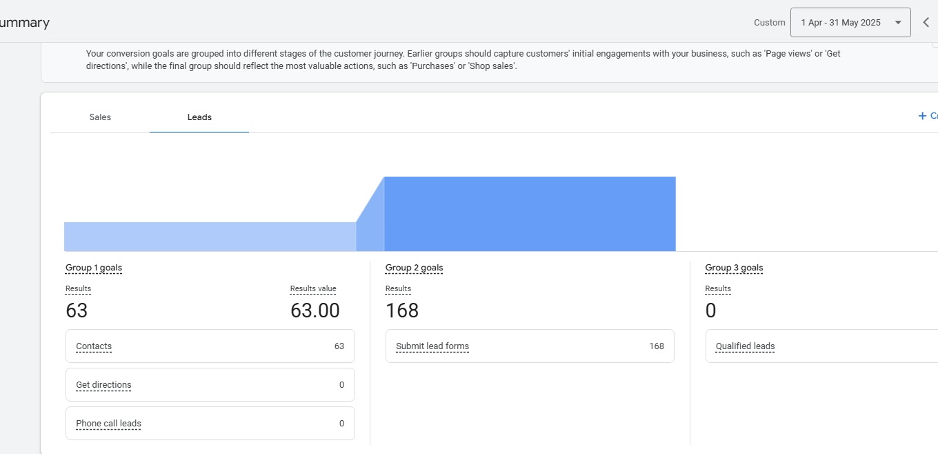Viewport: 938px width, 454px height.
Task: Click the Group 3 goals heading
Action: click(734, 268)
